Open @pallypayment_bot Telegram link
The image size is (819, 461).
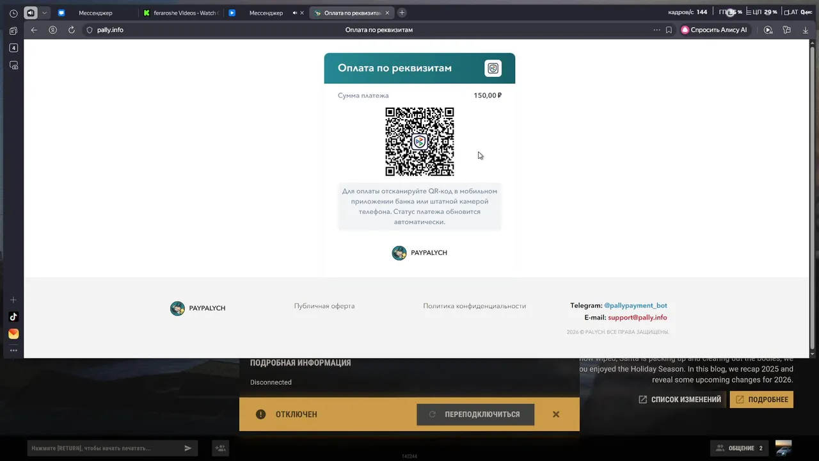point(635,306)
